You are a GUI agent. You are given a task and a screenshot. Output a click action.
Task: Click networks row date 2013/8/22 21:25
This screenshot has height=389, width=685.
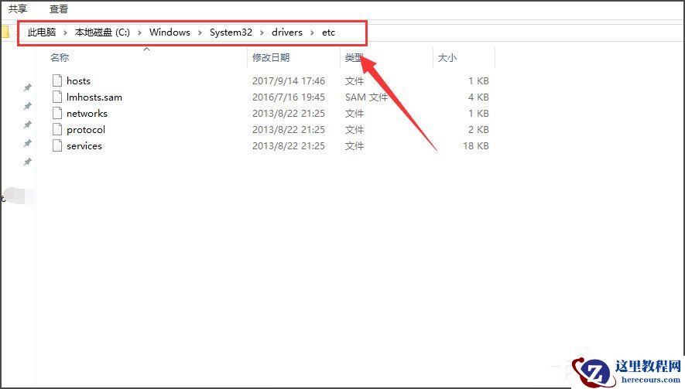[289, 114]
